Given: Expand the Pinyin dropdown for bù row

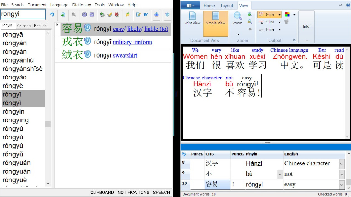Looking at the screenshot, I should click(280, 174).
